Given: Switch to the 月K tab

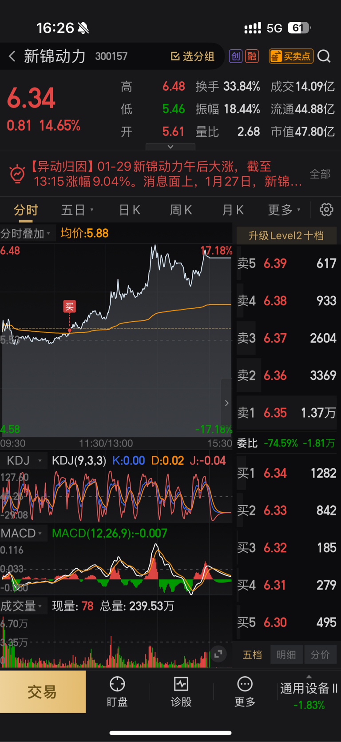Looking at the screenshot, I should [233, 210].
